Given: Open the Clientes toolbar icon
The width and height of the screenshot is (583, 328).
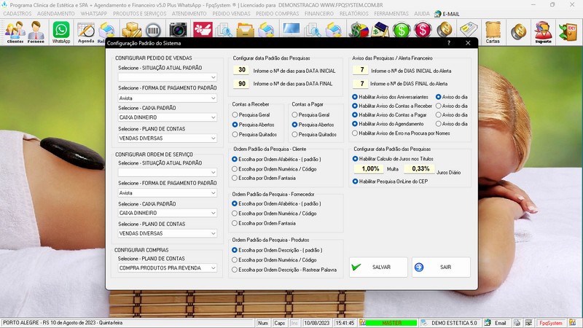Looking at the screenshot, I should 15,32.
